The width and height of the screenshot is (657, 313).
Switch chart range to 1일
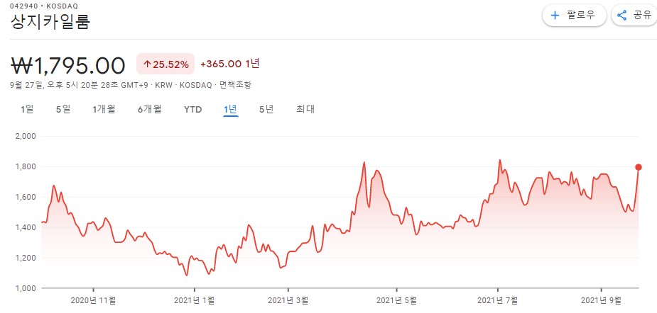click(27, 110)
